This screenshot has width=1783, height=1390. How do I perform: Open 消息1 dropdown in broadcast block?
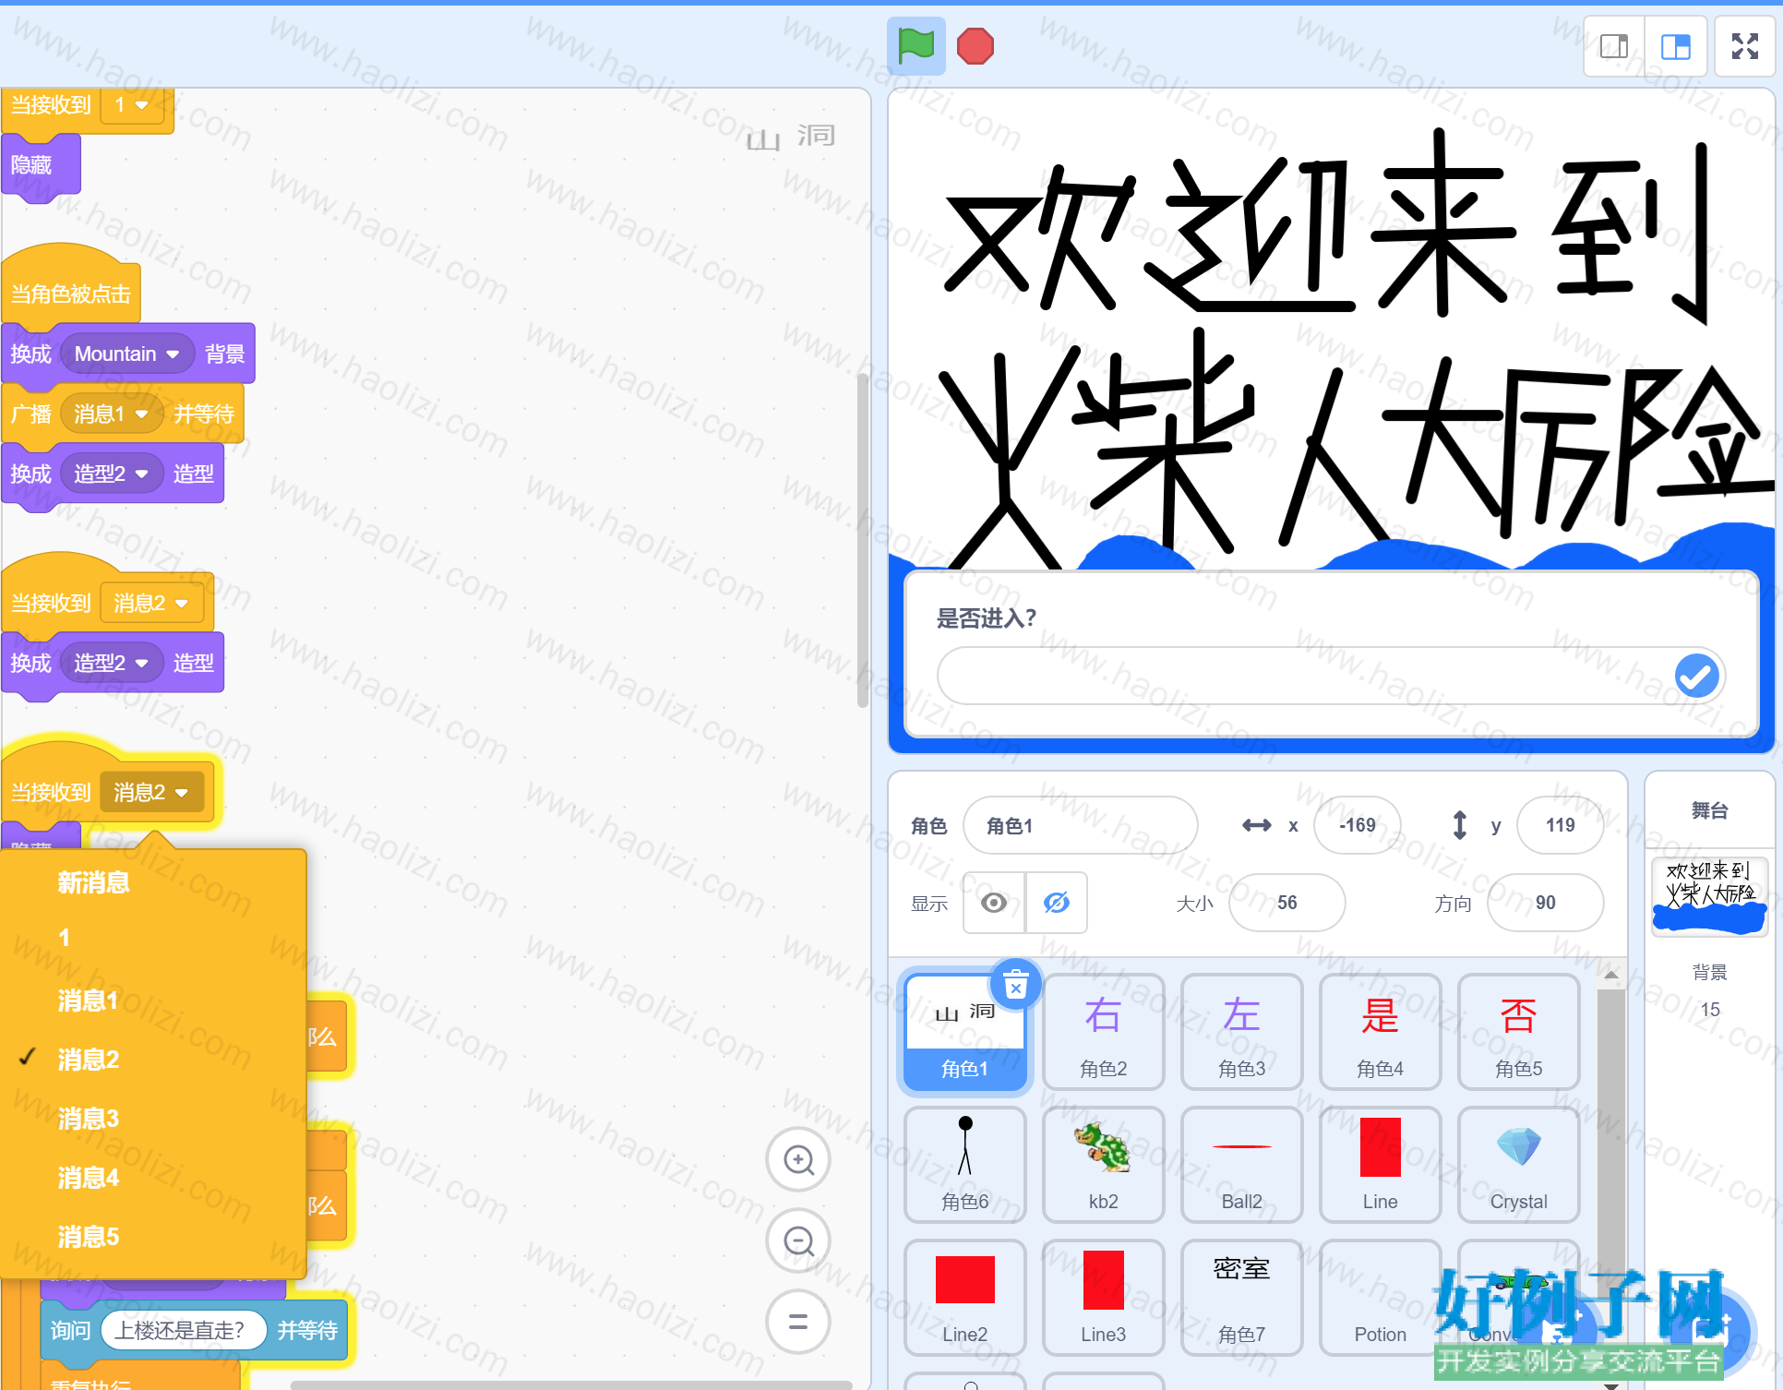pos(112,414)
